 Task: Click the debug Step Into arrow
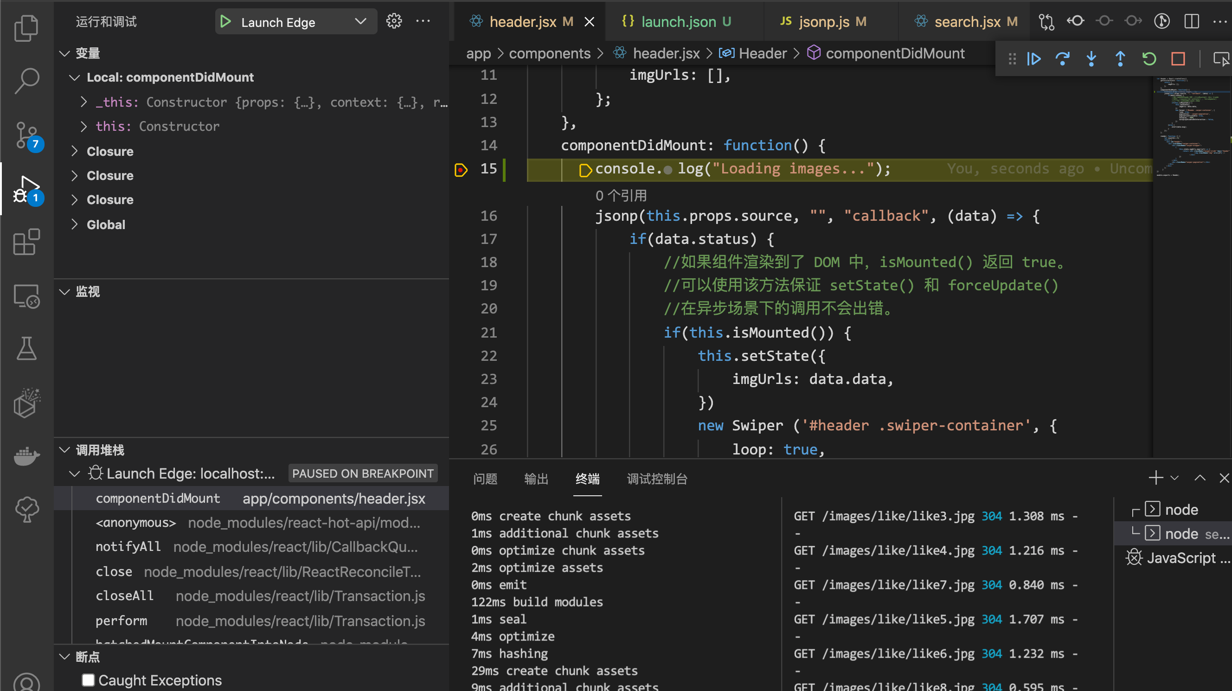1091,59
